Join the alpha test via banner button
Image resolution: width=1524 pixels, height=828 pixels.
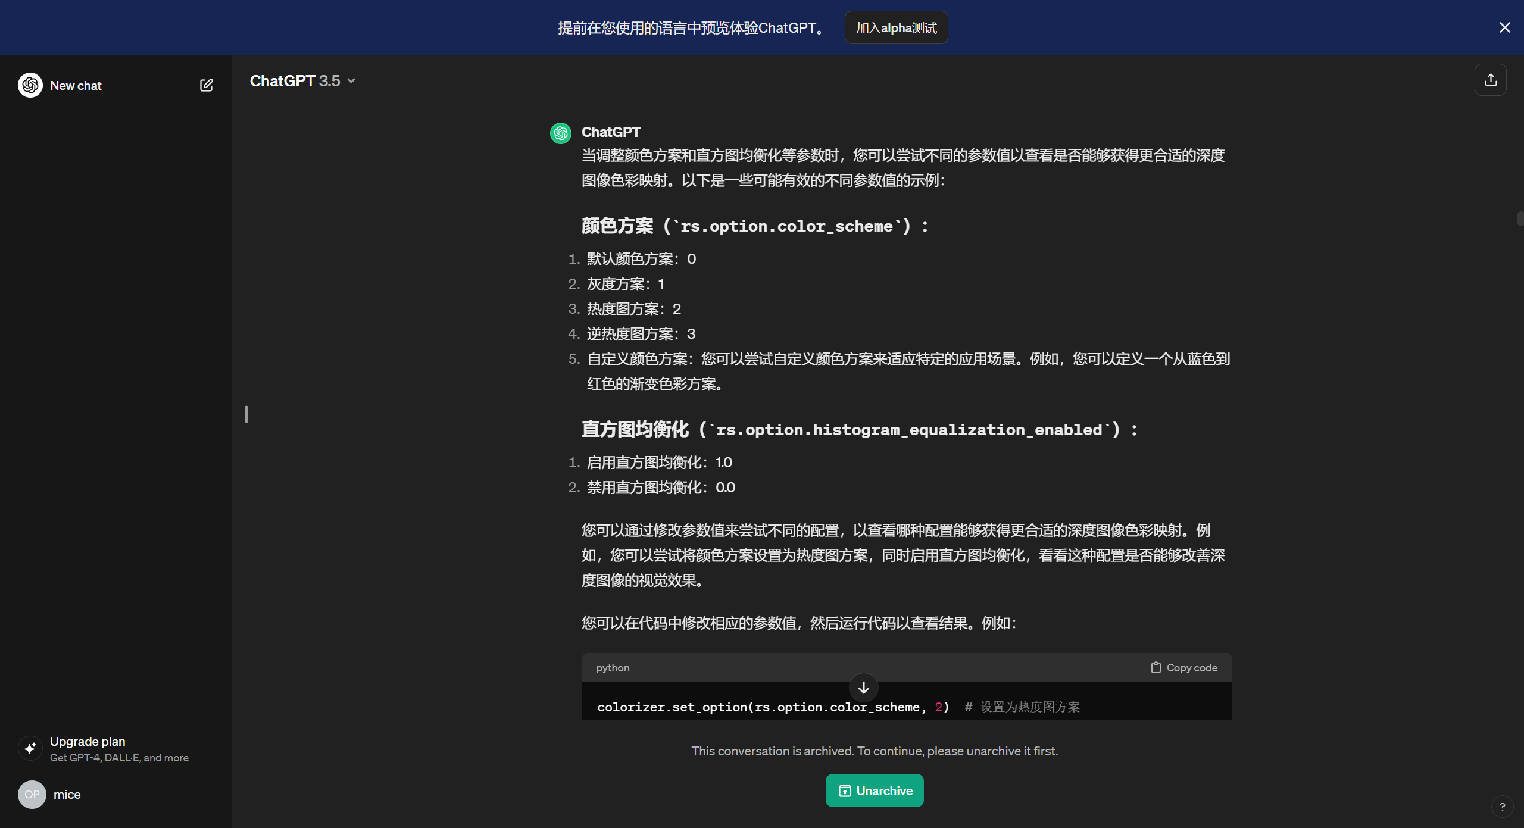[x=896, y=28]
